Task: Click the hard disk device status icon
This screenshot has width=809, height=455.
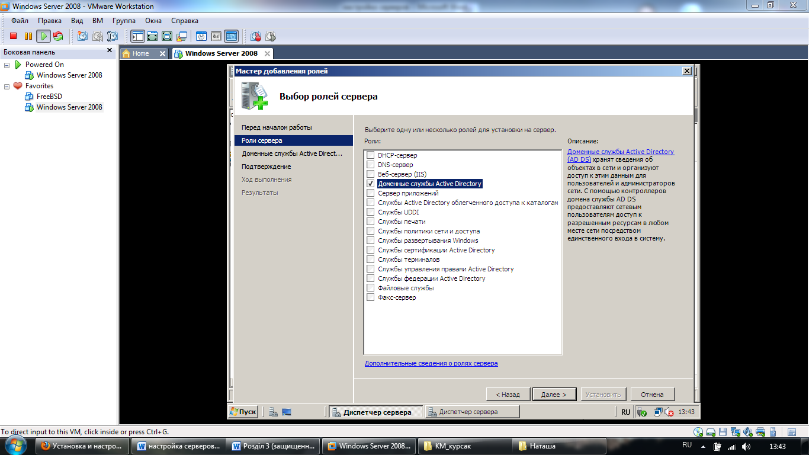Action: click(x=711, y=432)
